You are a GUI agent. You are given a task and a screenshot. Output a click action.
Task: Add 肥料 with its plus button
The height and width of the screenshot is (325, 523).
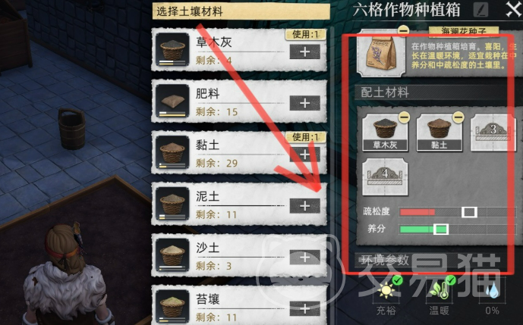(x=304, y=103)
